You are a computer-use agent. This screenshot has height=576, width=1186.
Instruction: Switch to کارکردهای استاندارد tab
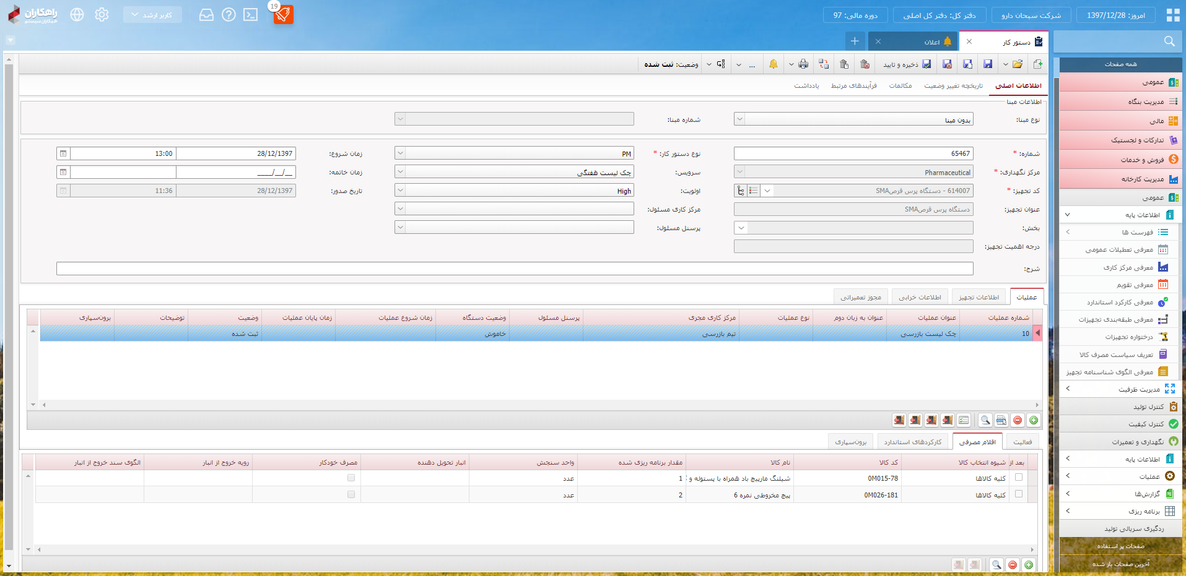[x=912, y=442]
